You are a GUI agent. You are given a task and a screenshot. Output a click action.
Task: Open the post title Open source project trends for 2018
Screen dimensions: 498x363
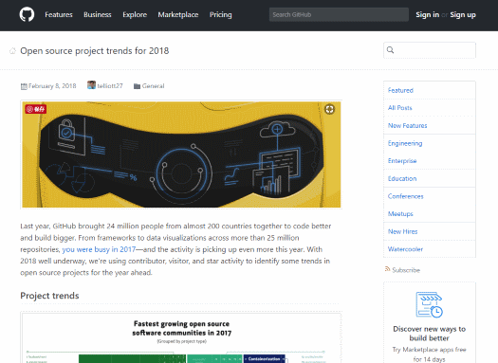coord(94,51)
